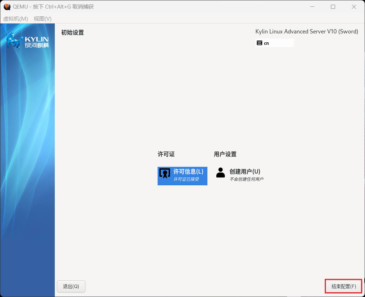Viewport: 365px width, 297px height.
Task: Click the license certificate icon
Action: (x=165, y=173)
